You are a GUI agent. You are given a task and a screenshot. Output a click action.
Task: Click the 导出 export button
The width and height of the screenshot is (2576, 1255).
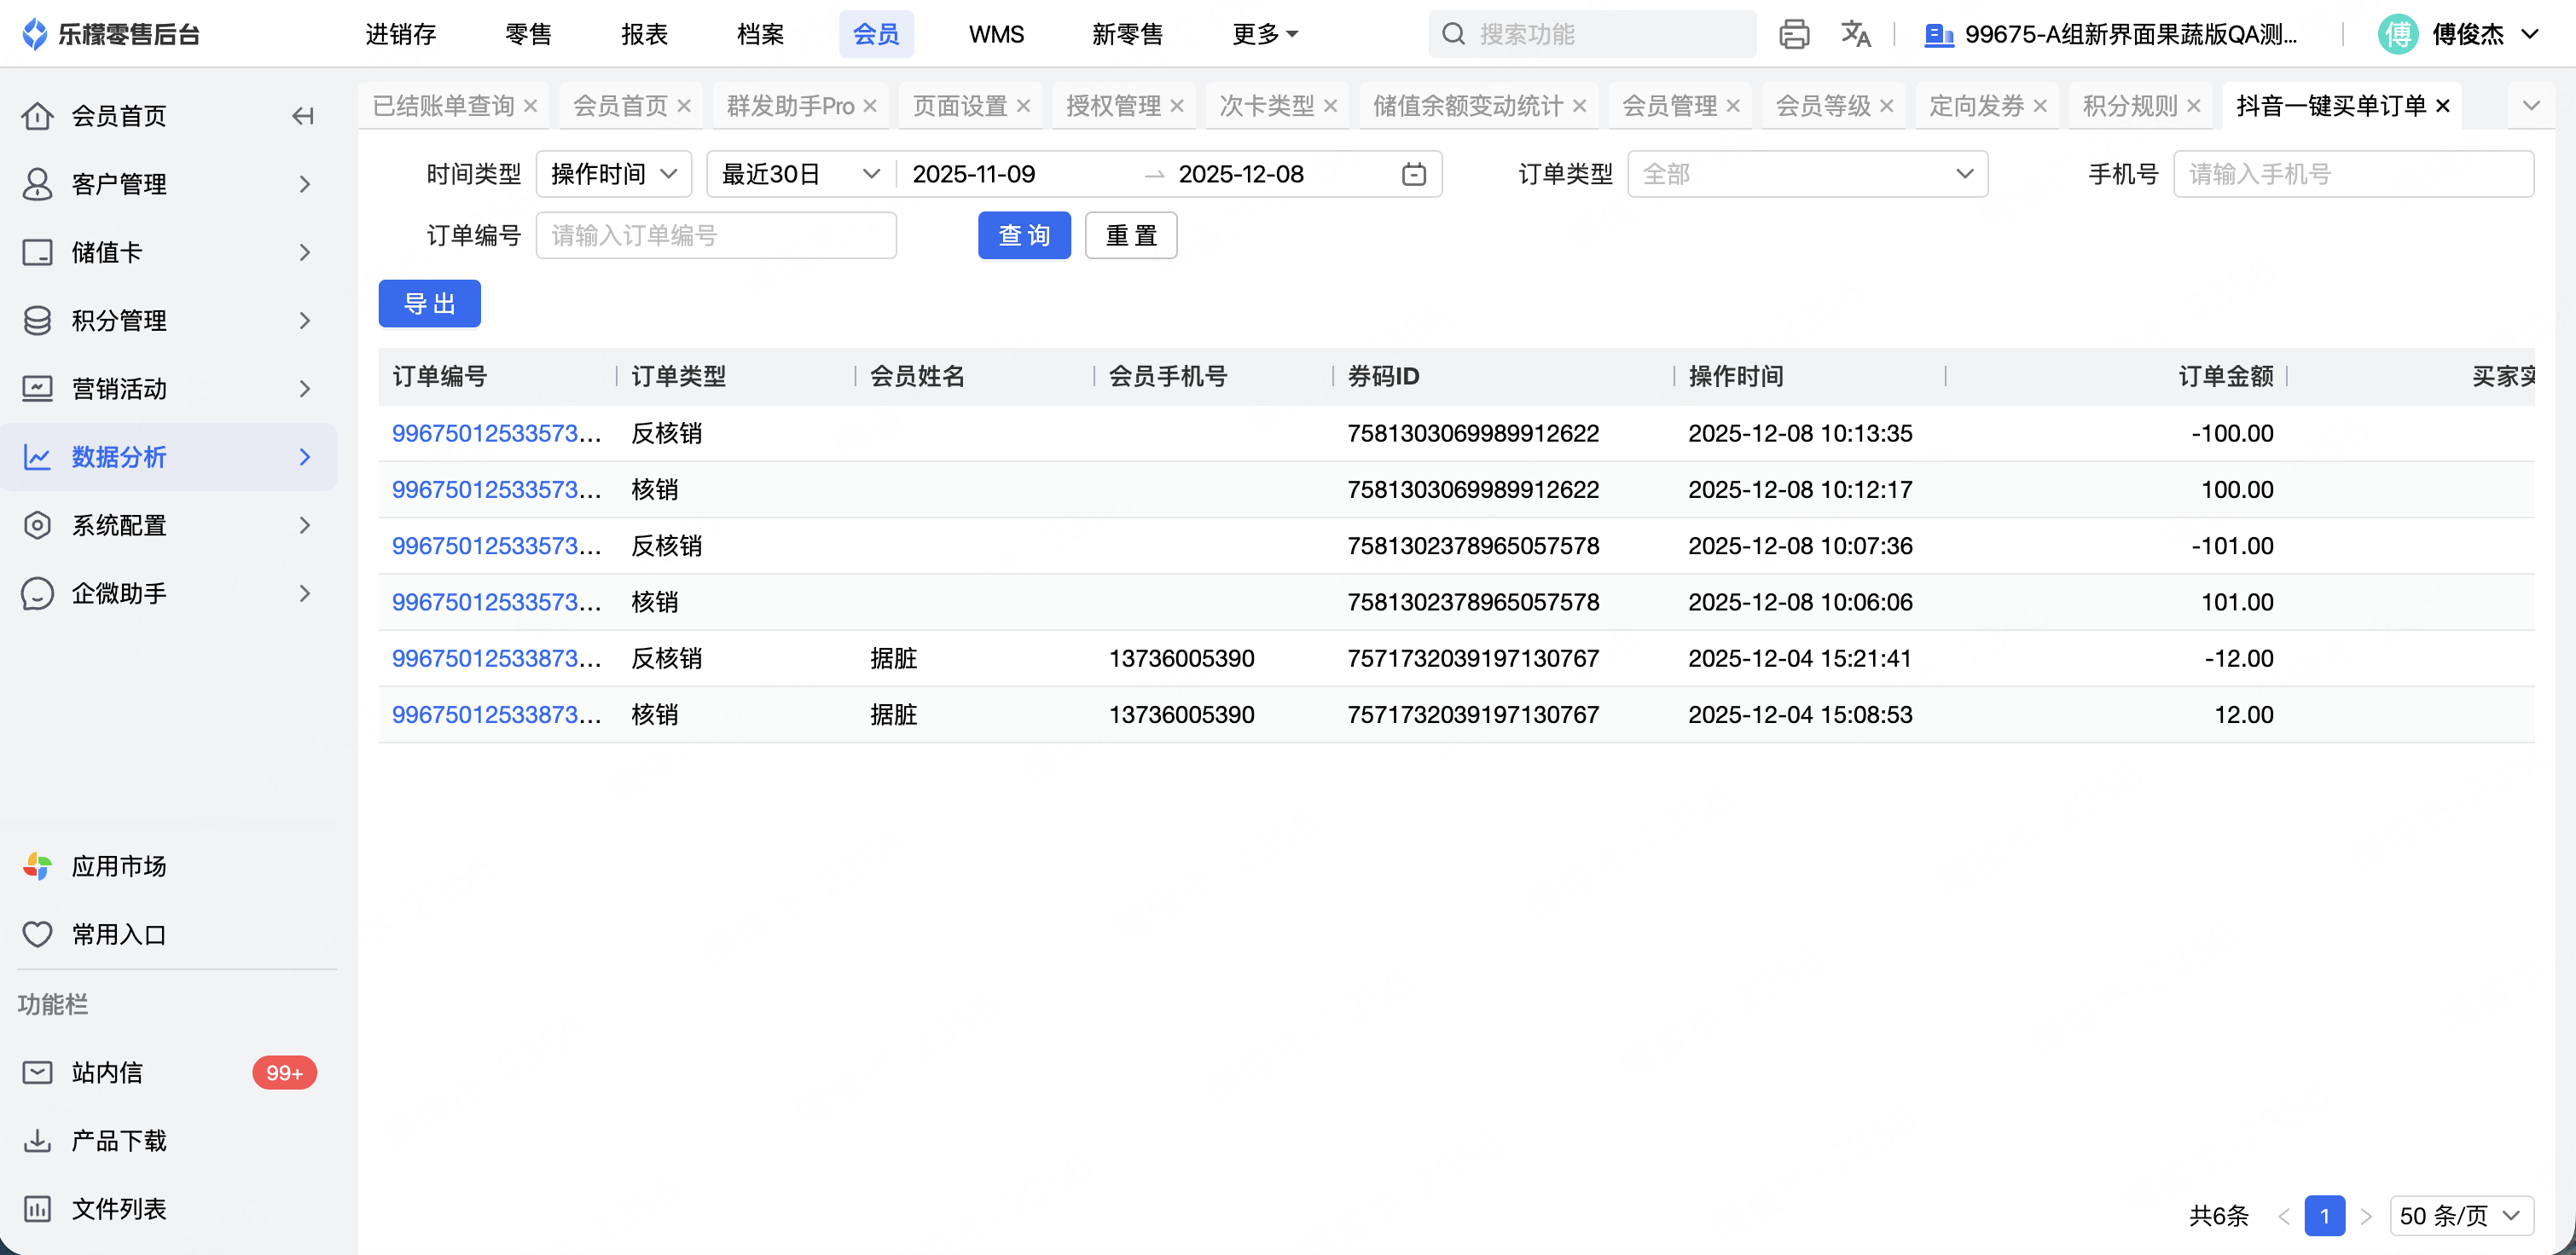point(429,304)
